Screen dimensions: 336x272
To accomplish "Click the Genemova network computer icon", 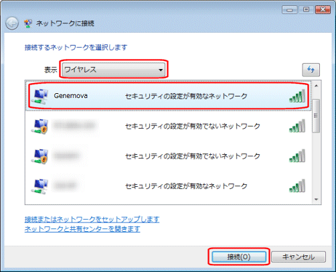I will [x=40, y=96].
